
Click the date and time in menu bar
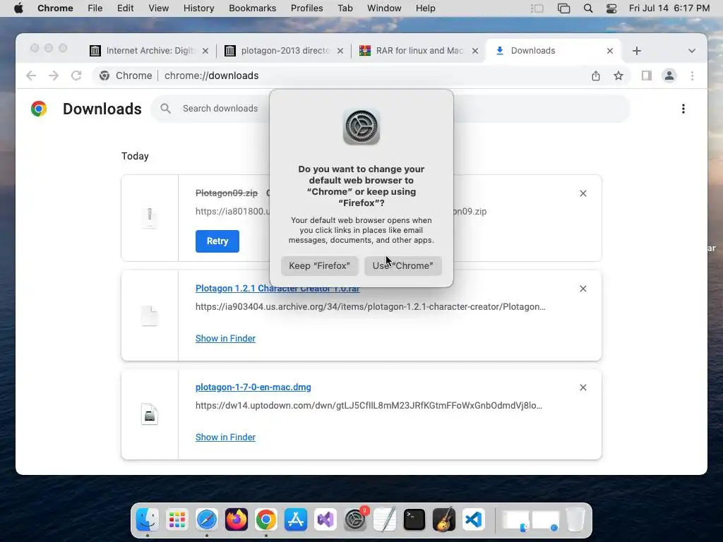click(669, 8)
